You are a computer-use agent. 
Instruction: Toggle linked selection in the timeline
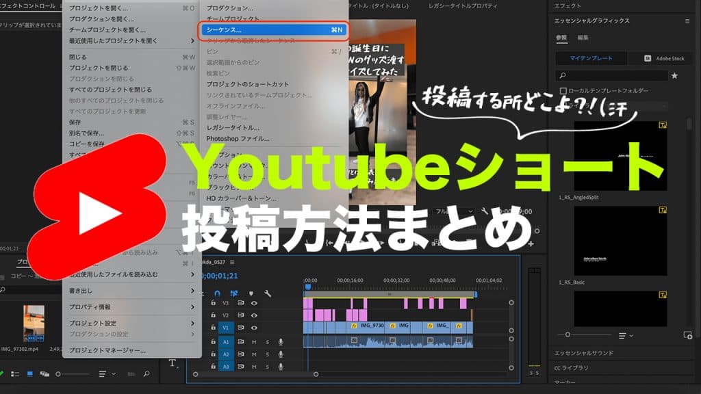point(234,293)
